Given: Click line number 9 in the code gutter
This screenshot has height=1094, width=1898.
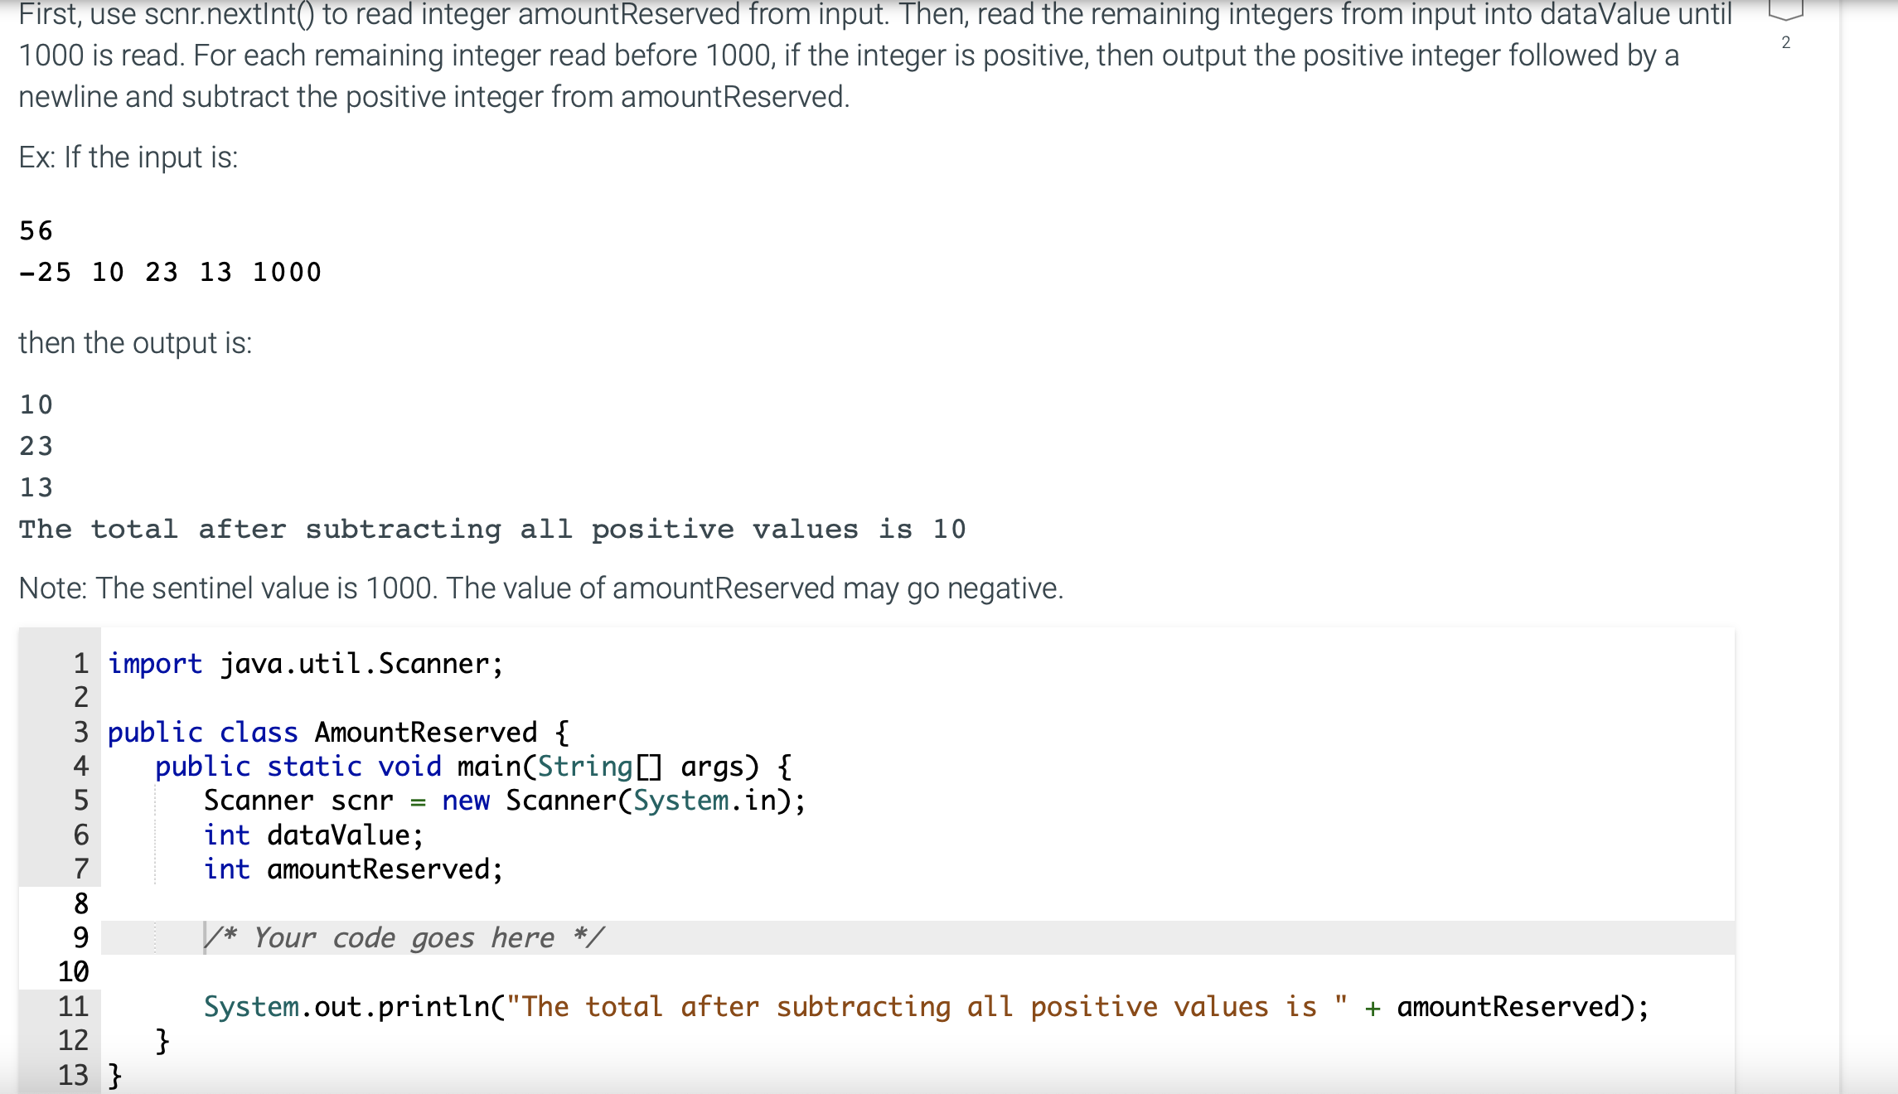Looking at the screenshot, I should [80, 937].
